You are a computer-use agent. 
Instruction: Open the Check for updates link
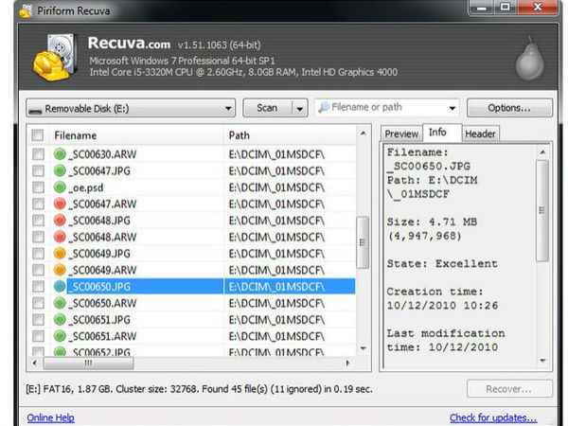[492, 417]
